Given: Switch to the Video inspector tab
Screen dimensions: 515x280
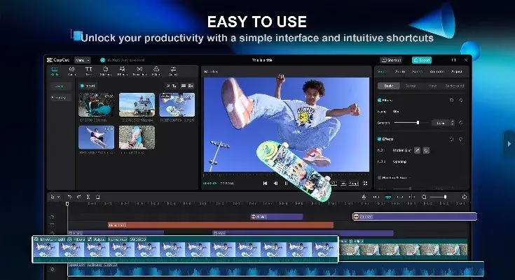Looking at the screenshot, I should [383, 71].
